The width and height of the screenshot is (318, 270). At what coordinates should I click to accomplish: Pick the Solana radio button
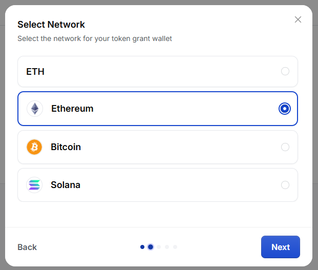point(285,185)
